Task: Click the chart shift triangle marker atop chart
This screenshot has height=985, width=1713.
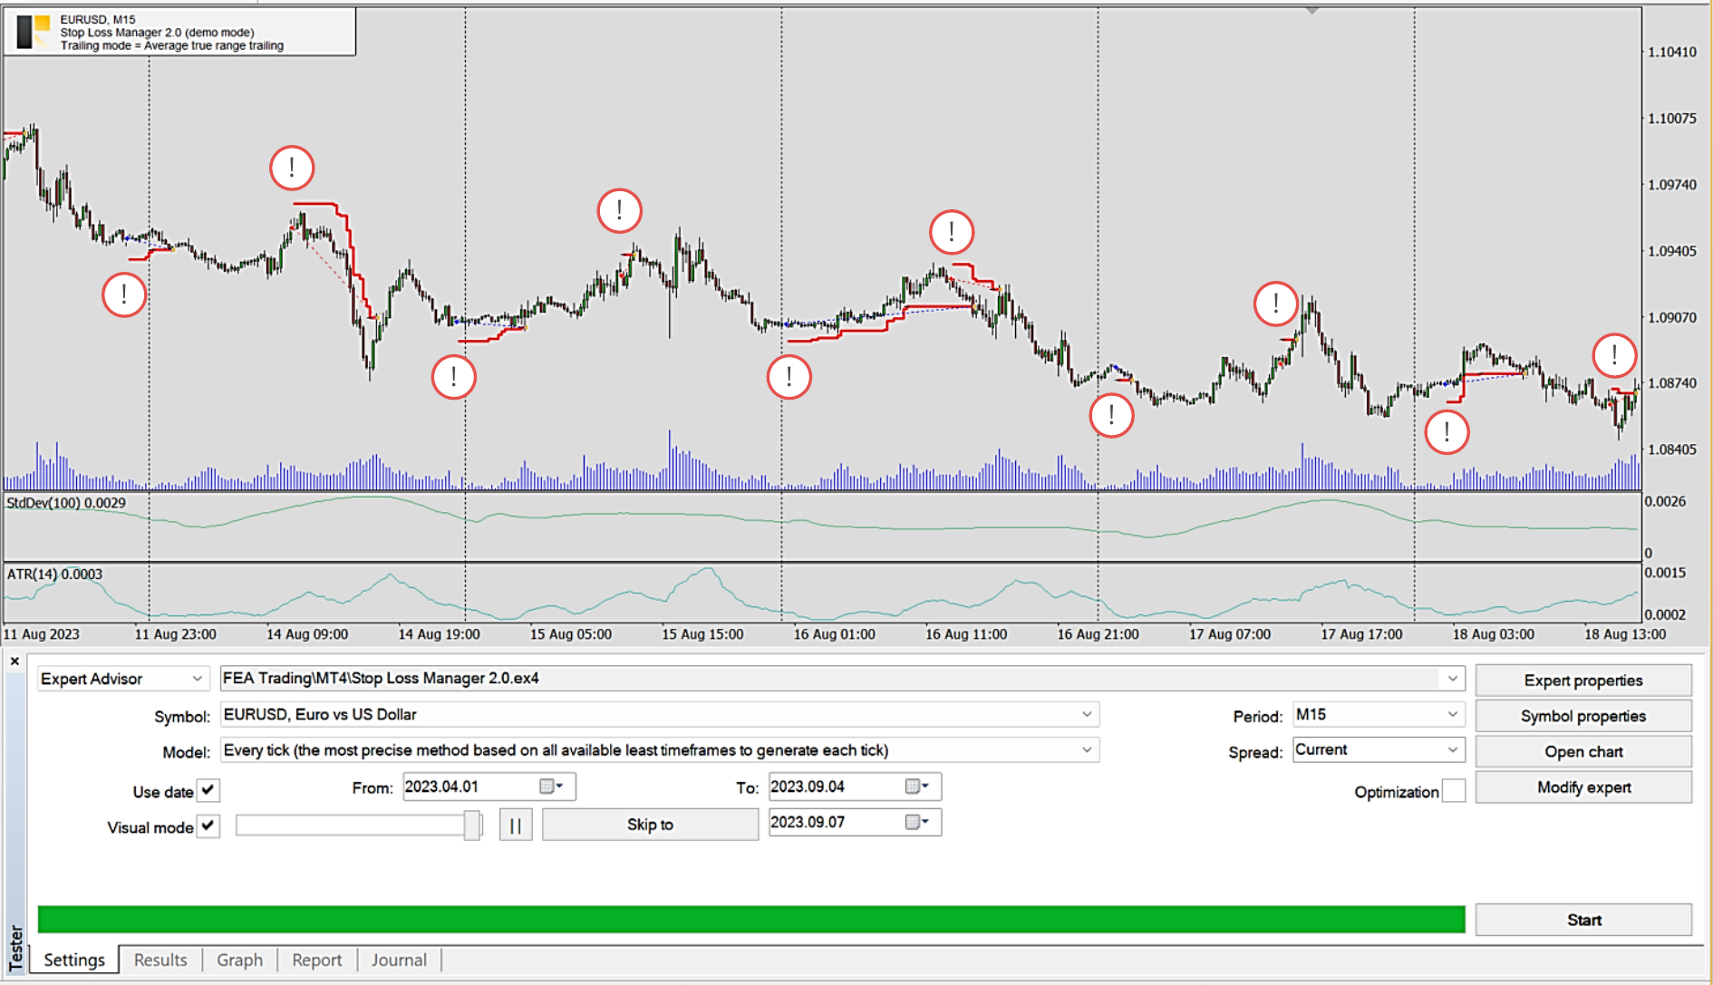Action: point(1311,10)
